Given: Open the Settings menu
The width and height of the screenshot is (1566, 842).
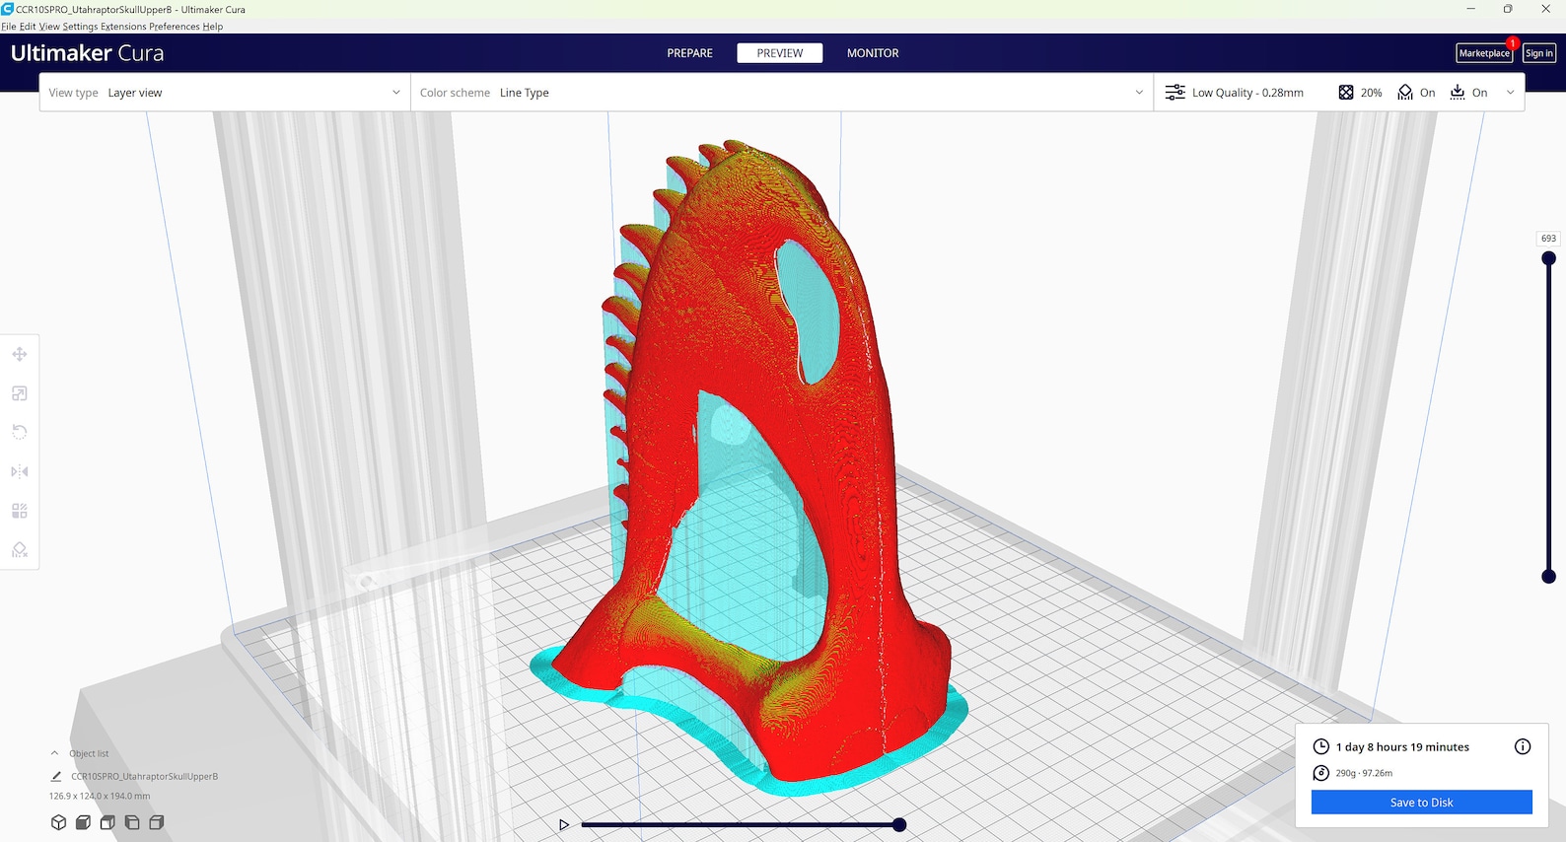Looking at the screenshot, I should [80, 27].
